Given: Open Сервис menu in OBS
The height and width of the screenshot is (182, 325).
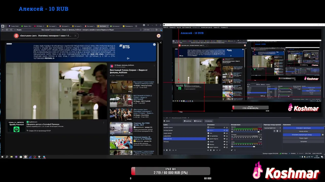Looking at the screenshot, I should tap(216, 28).
